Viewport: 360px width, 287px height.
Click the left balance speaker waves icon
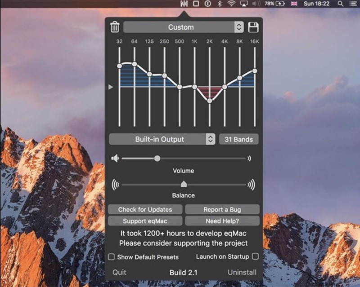116,185
